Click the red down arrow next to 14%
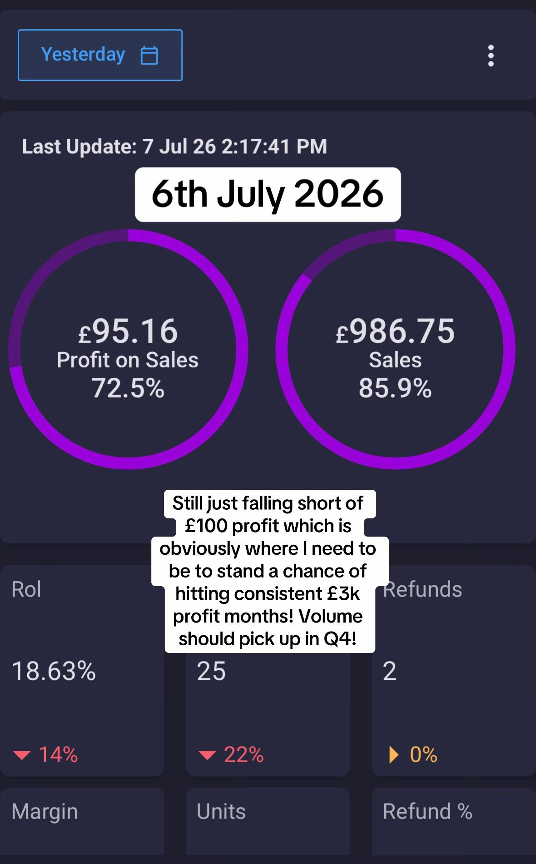 (21, 755)
